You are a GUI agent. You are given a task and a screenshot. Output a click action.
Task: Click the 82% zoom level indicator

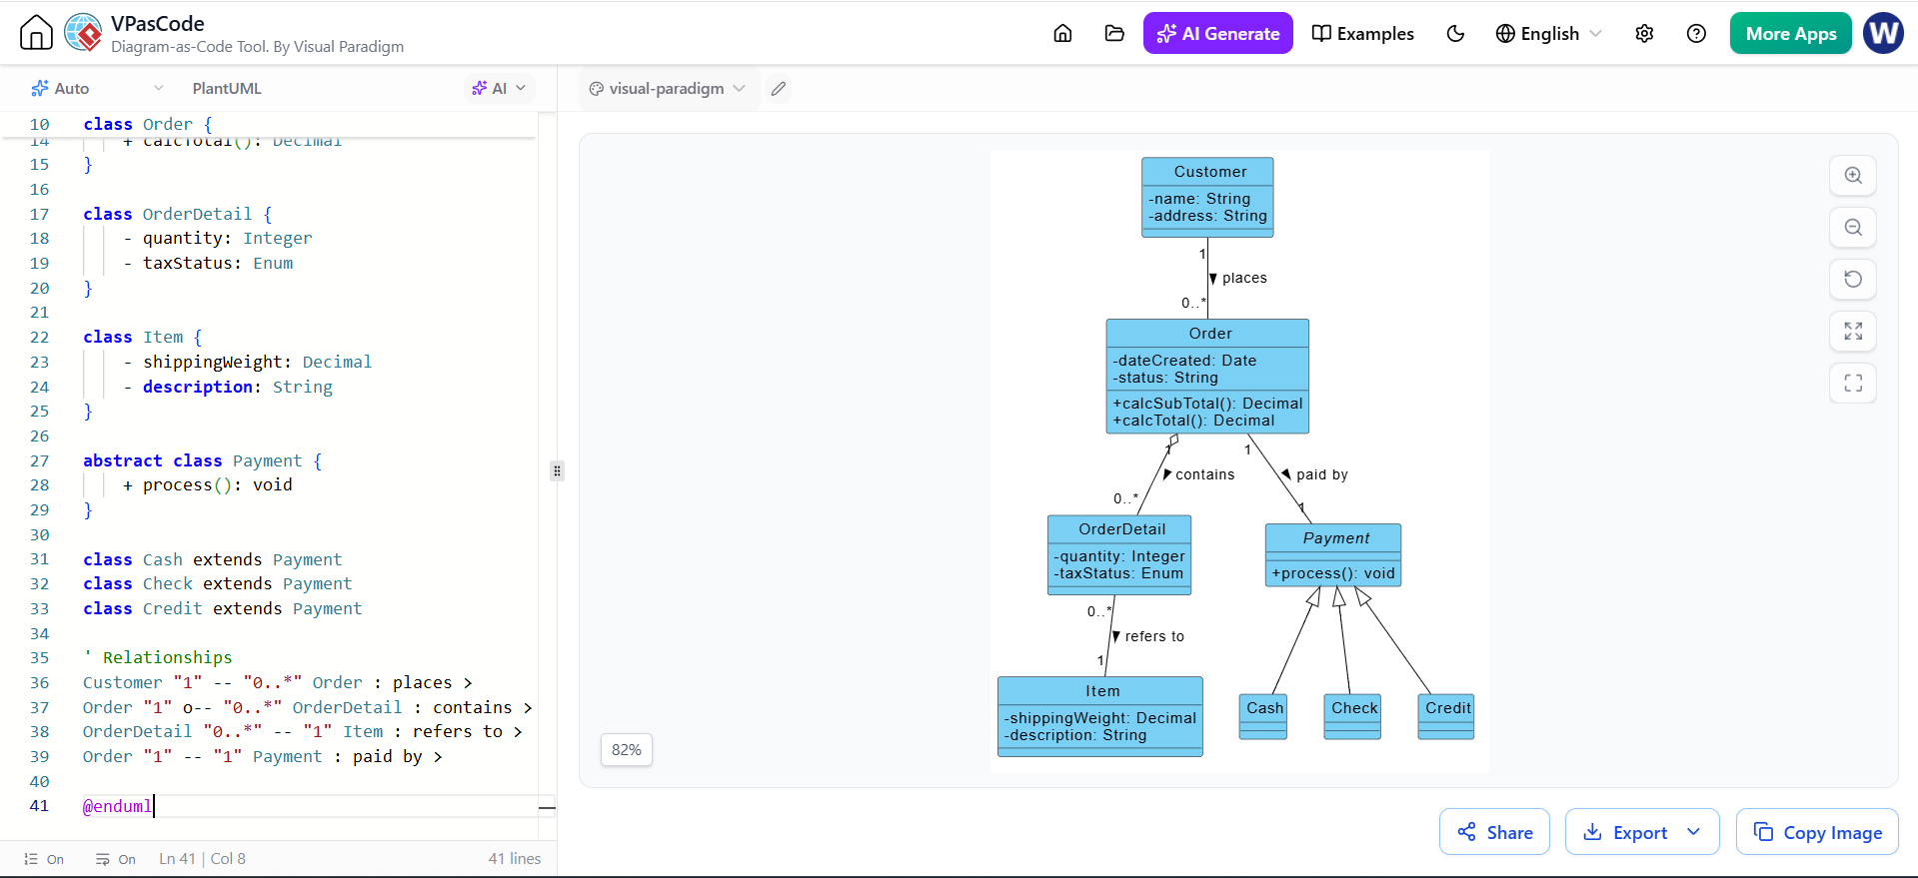tap(627, 749)
